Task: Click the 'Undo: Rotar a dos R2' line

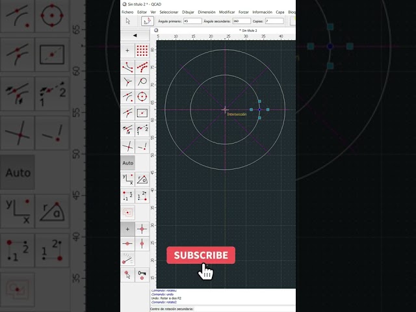Action: coord(166,298)
